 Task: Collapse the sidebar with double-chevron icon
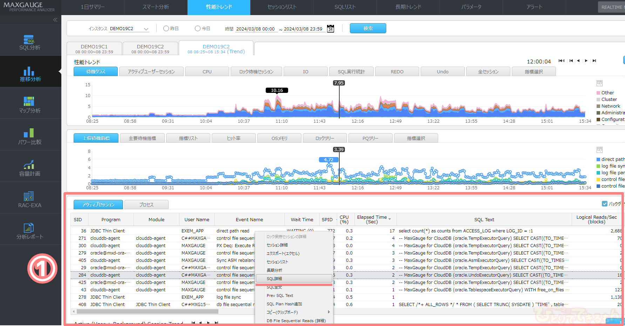[55, 20]
